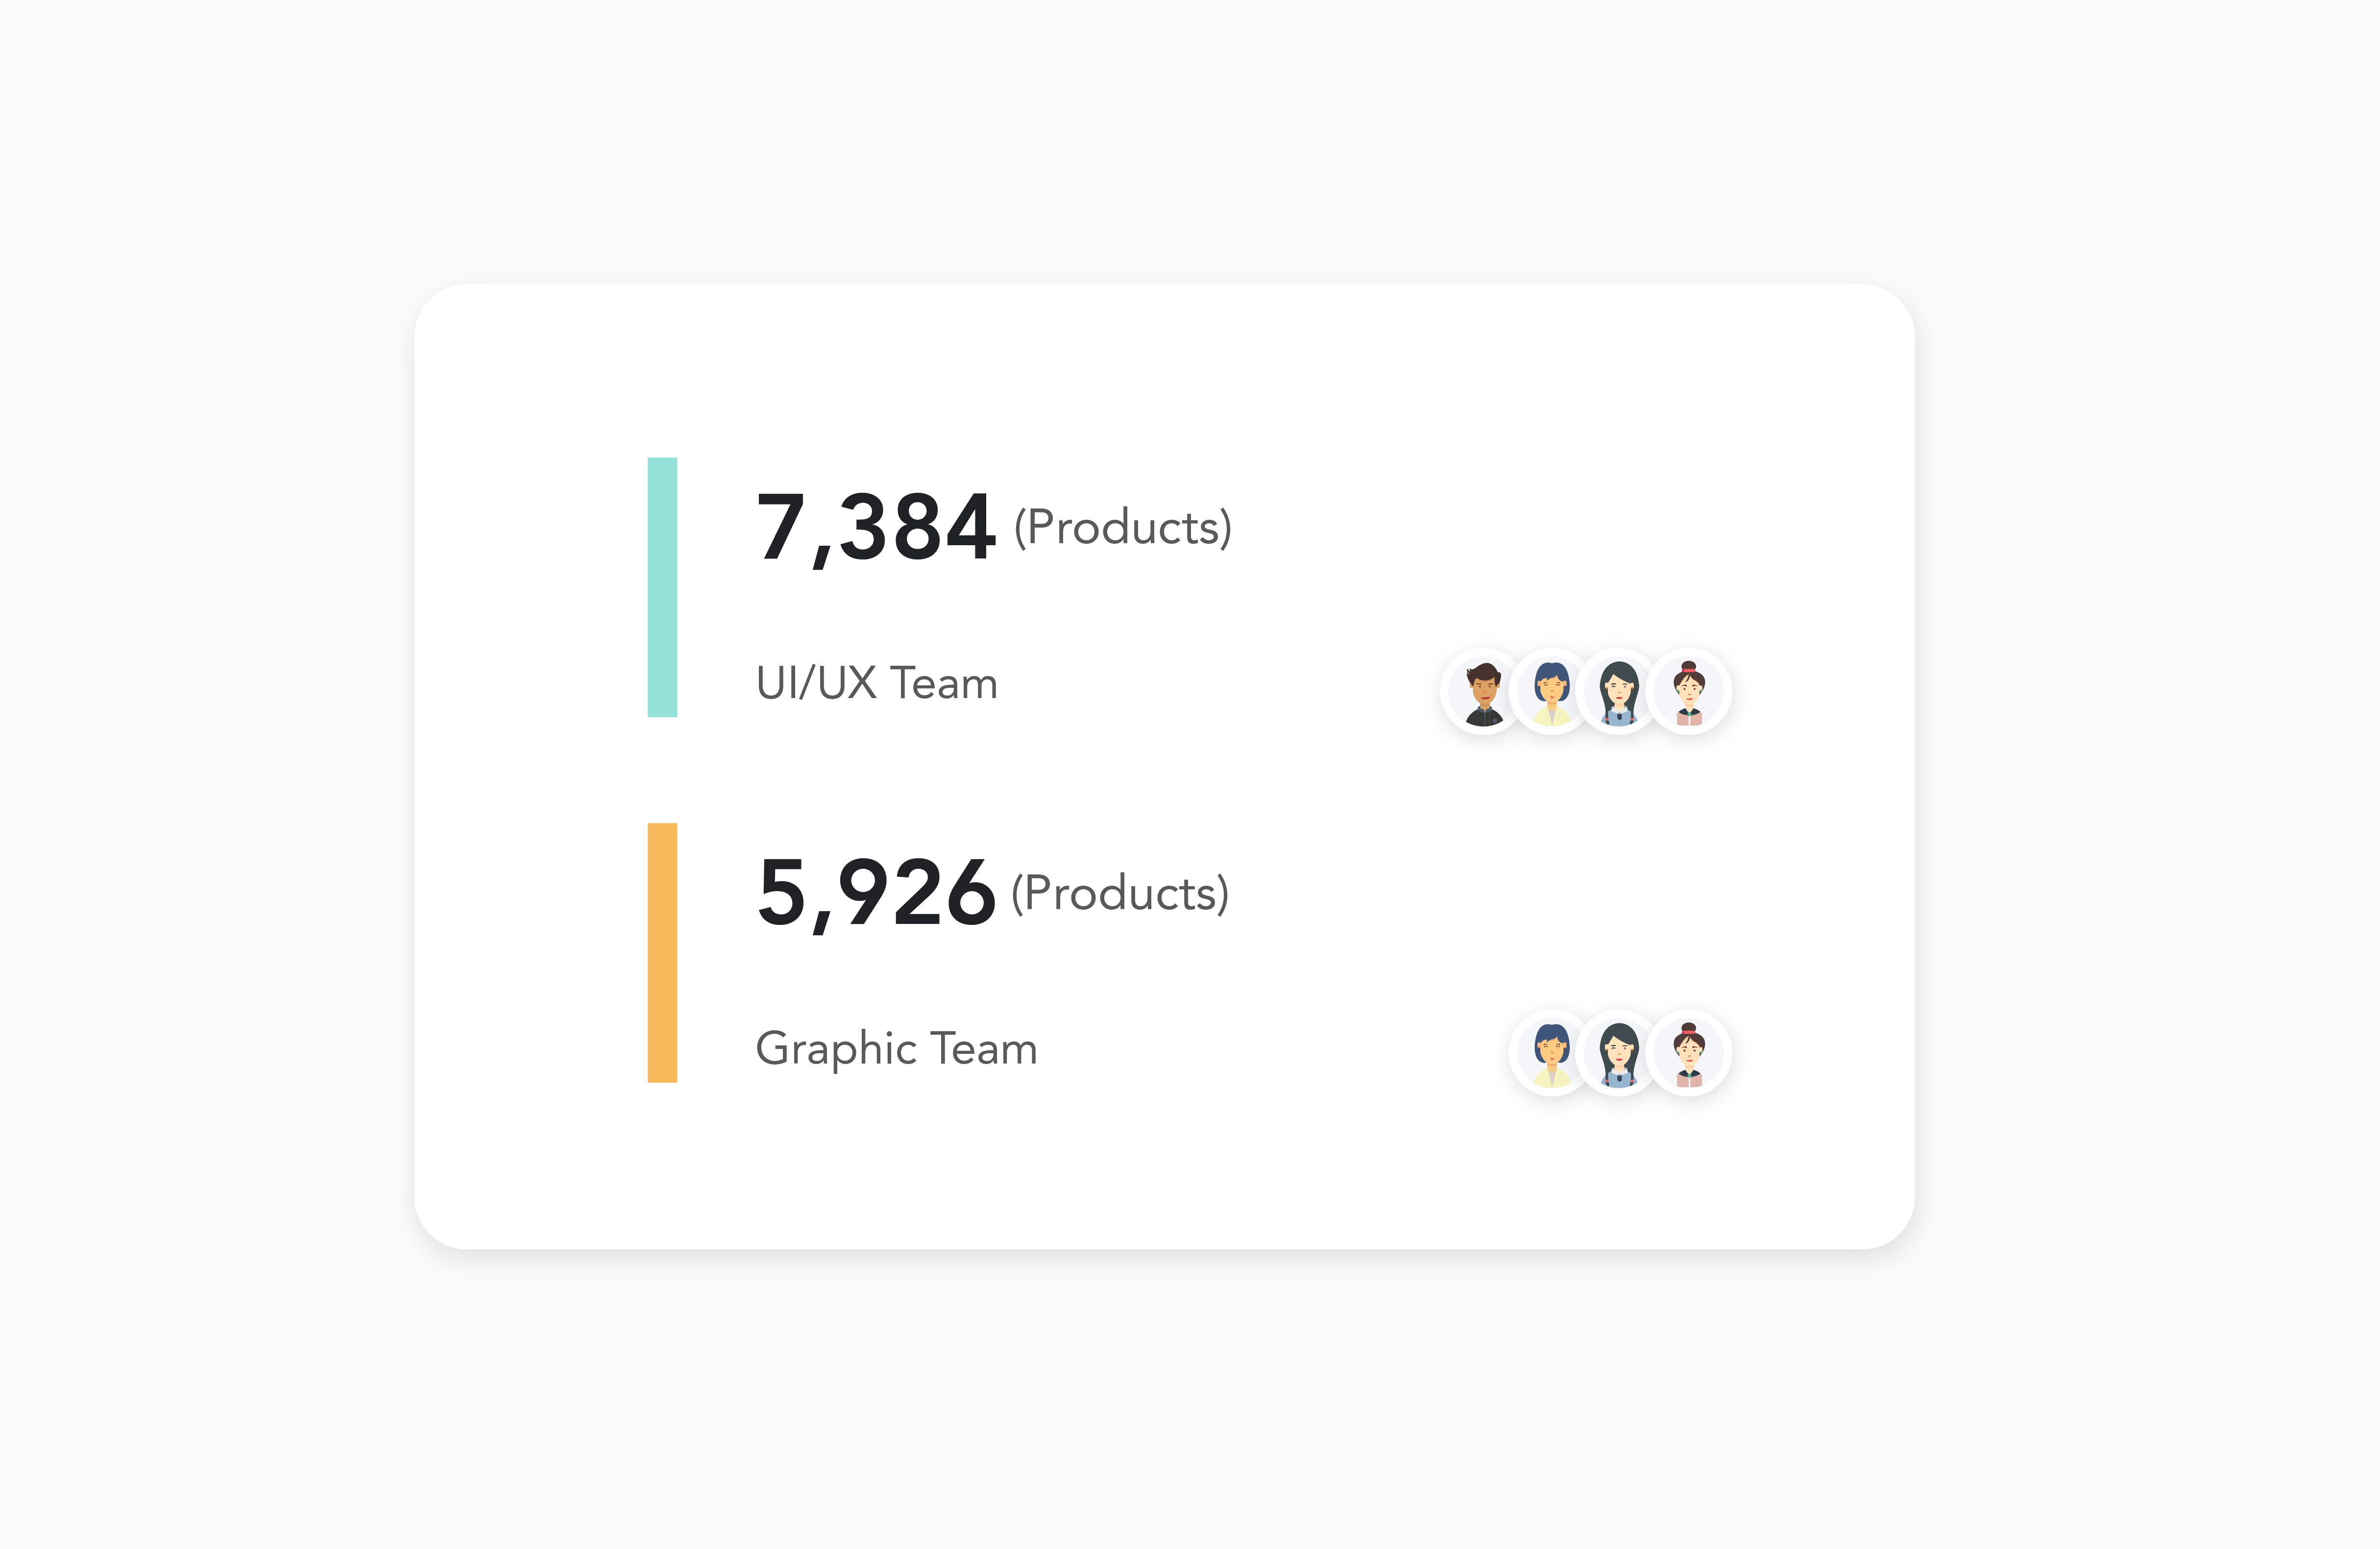Click the long dark-haired woman avatar in Graphic Team
The width and height of the screenshot is (2380, 1549).
[x=1619, y=1054]
